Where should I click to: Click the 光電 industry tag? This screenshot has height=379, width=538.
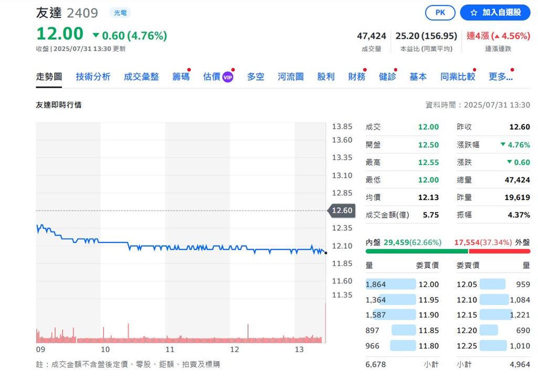point(120,13)
